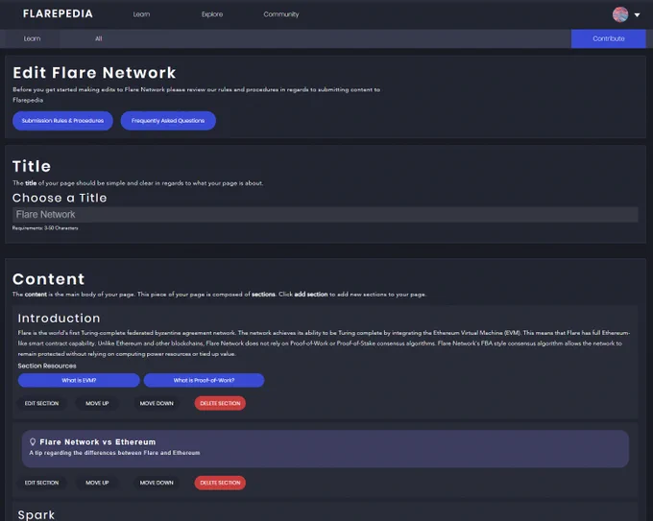Open the Learn menu in top navigation
This screenshot has height=521, width=653.
coord(141,14)
